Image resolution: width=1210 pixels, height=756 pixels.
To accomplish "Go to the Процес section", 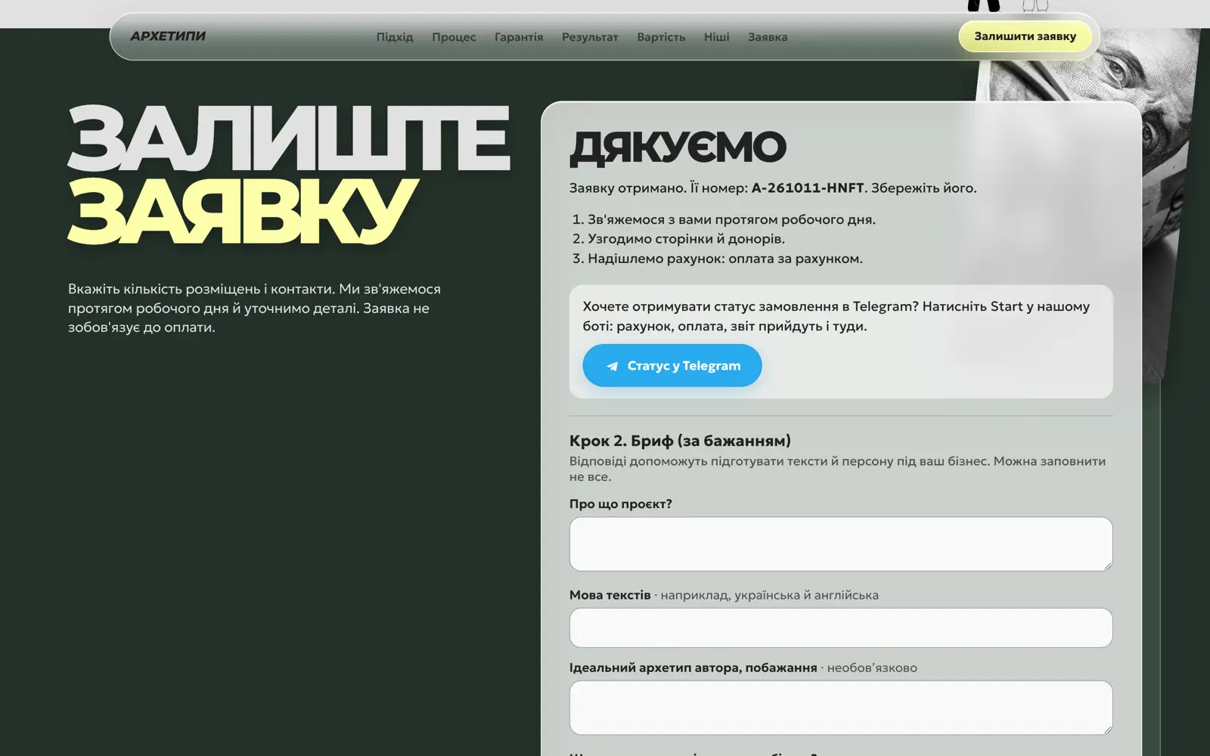I will pos(454,37).
